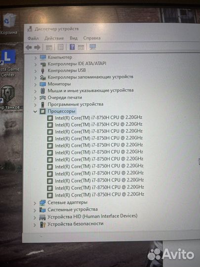200x267 pixels.
Task: Expand Контроллеры запоминающих устройств node
Action: (x=36, y=78)
